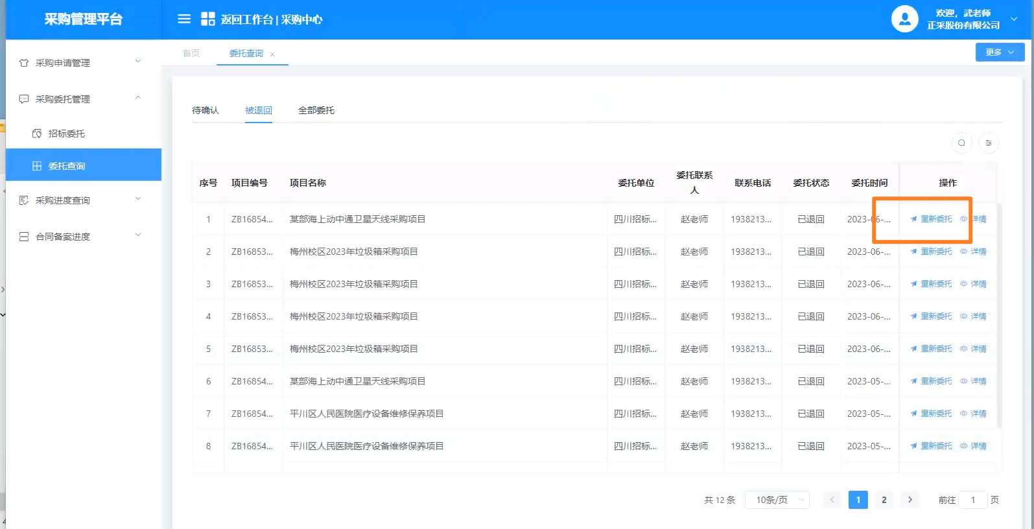
Task: Close the 委托查询 tab
Action: (x=272, y=54)
